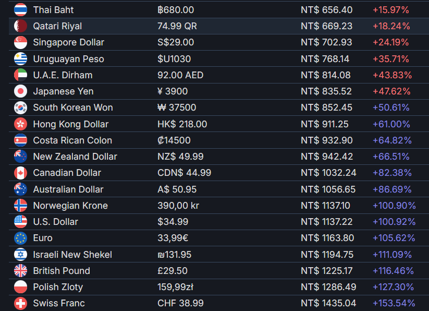Open the Polish Zloty entry

[219, 287]
